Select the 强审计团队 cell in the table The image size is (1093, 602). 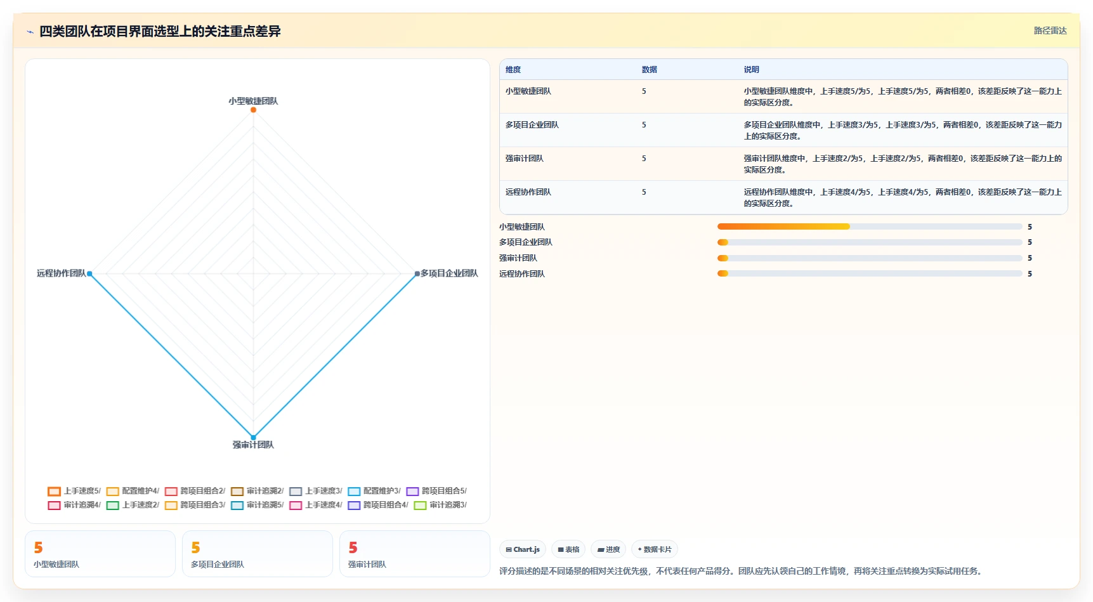click(525, 159)
